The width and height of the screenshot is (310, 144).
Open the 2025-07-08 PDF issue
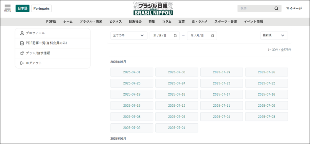tap(132, 117)
